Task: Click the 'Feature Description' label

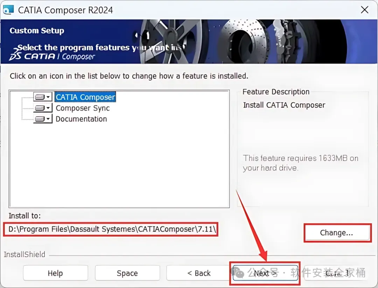Action: (x=276, y=92)
